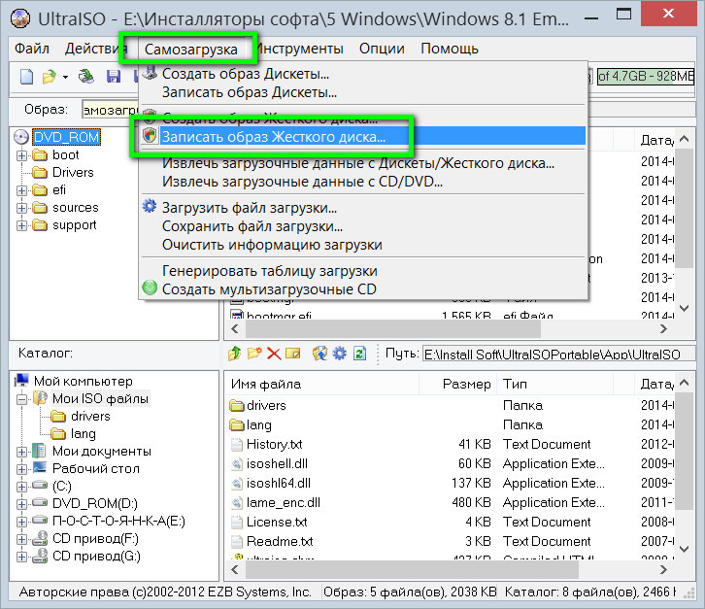Click the Add files icon in Catalog toolbar
Viewport: 705px width, 609px height.
click(x=319, y=354)
